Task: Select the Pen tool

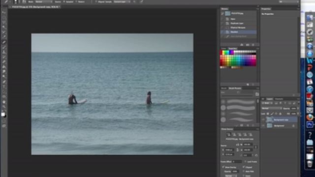Action: tap(4, 82)
